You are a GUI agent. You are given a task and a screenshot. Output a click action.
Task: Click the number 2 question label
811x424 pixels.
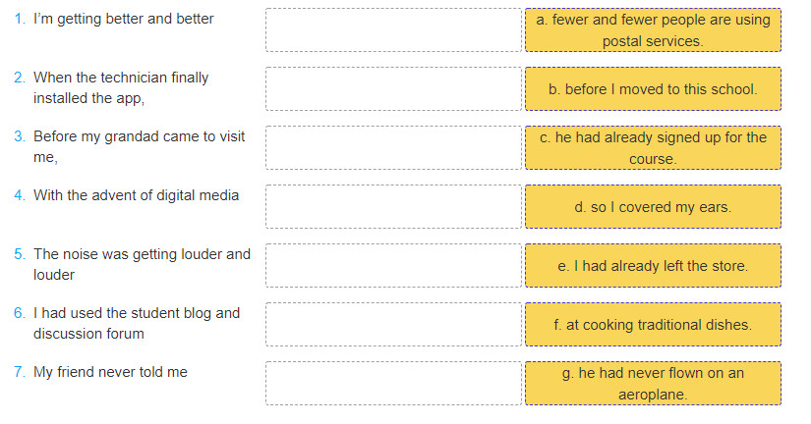[19, 78]
